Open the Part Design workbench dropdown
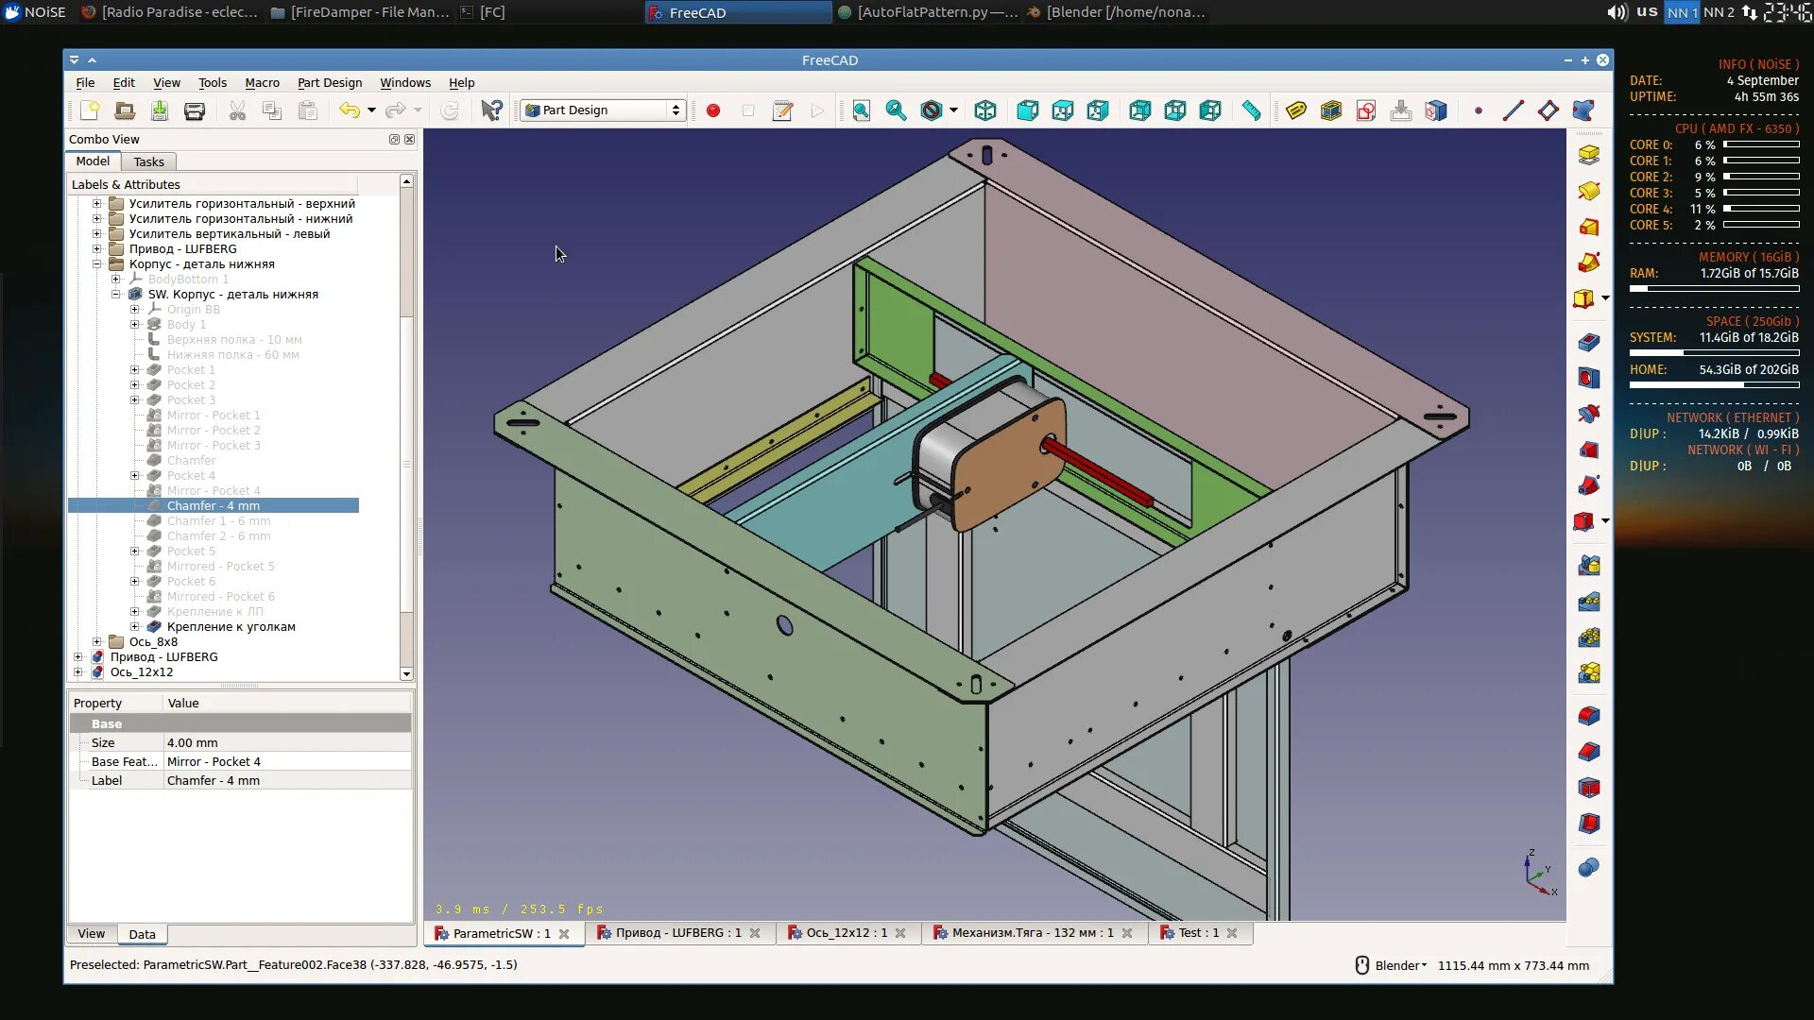This screenshot has width=1814, height=1020. pyautogui.click(x=603, y=110)
